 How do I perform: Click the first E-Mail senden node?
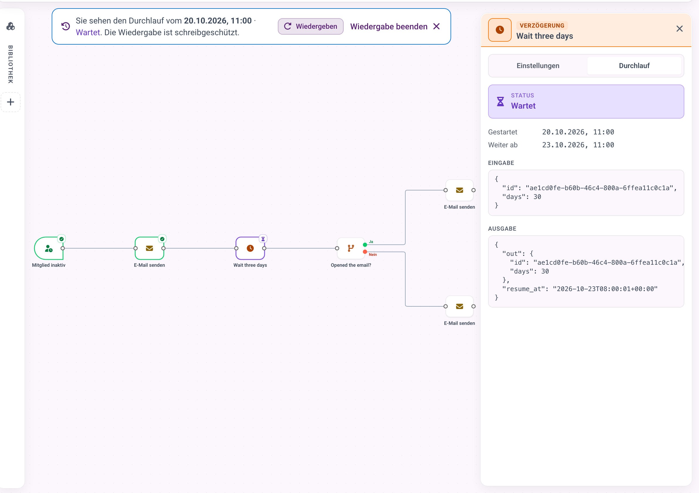point(149,248)
